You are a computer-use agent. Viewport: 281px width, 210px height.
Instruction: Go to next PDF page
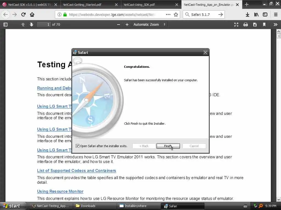point(31,24)
